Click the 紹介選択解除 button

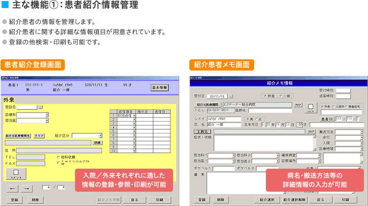(x=295, y=200)
